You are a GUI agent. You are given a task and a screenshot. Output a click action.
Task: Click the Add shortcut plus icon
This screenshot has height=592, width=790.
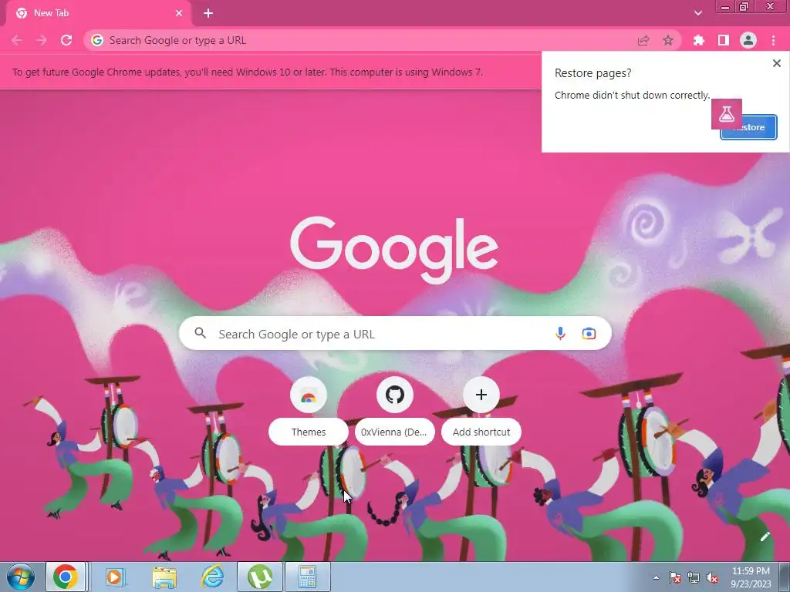(481, 395)
